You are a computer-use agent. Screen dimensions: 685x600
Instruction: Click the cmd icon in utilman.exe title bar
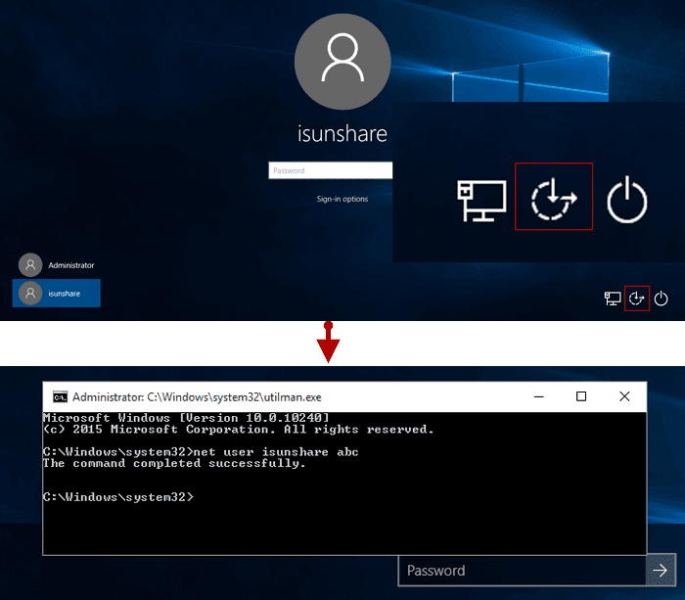pos(61,396)
